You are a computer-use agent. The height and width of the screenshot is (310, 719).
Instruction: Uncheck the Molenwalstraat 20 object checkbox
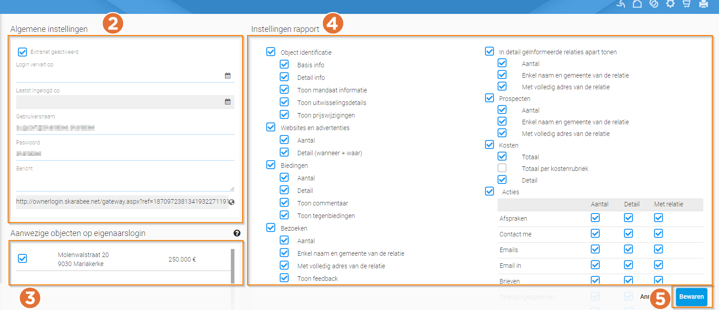tap(22, 258)
